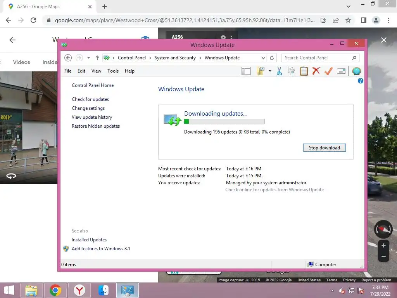Toggle the Chrome side panel icon
The image size is (397, 298).
(364, 20)
